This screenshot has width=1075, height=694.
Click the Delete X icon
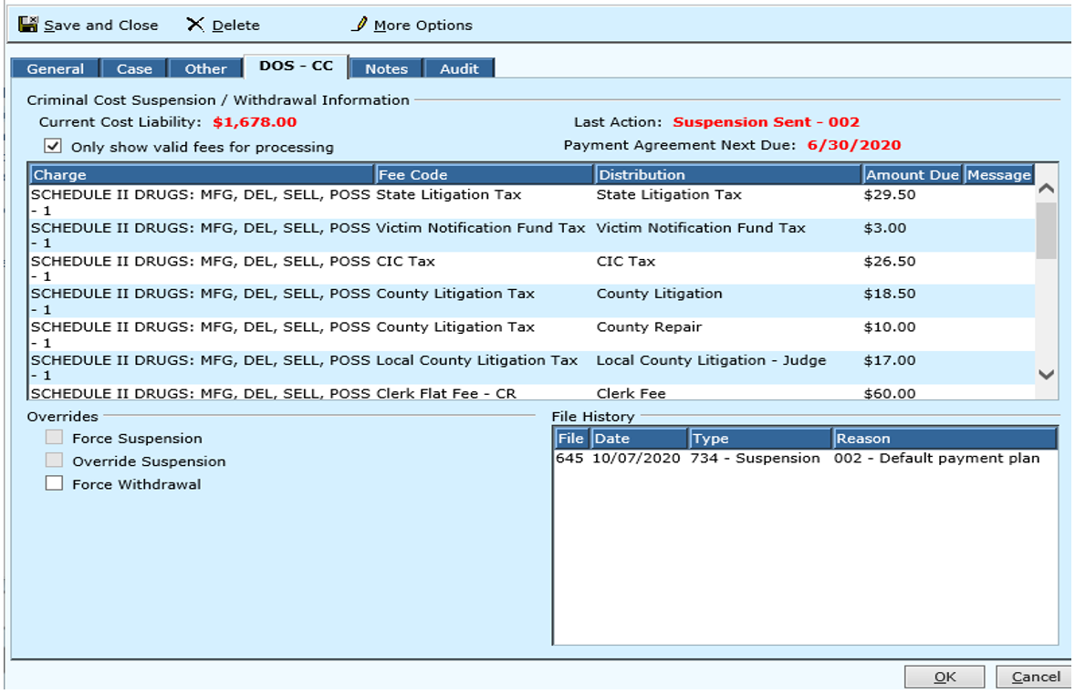194,25
